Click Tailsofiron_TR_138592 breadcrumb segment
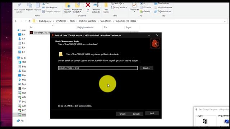 point(126,21)
